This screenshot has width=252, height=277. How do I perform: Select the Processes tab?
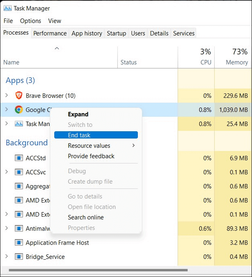pos(16,32)
